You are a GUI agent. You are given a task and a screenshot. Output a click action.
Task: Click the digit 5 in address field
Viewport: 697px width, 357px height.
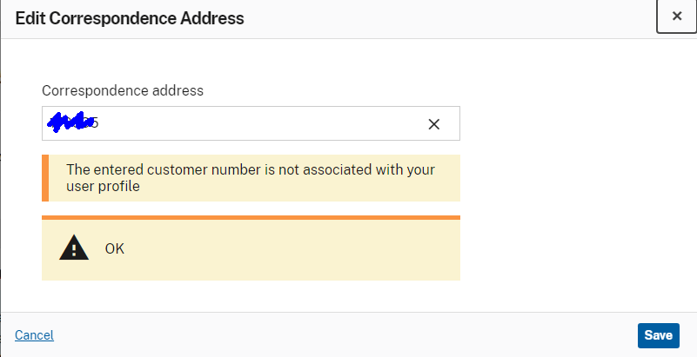[x=95, y=124]
